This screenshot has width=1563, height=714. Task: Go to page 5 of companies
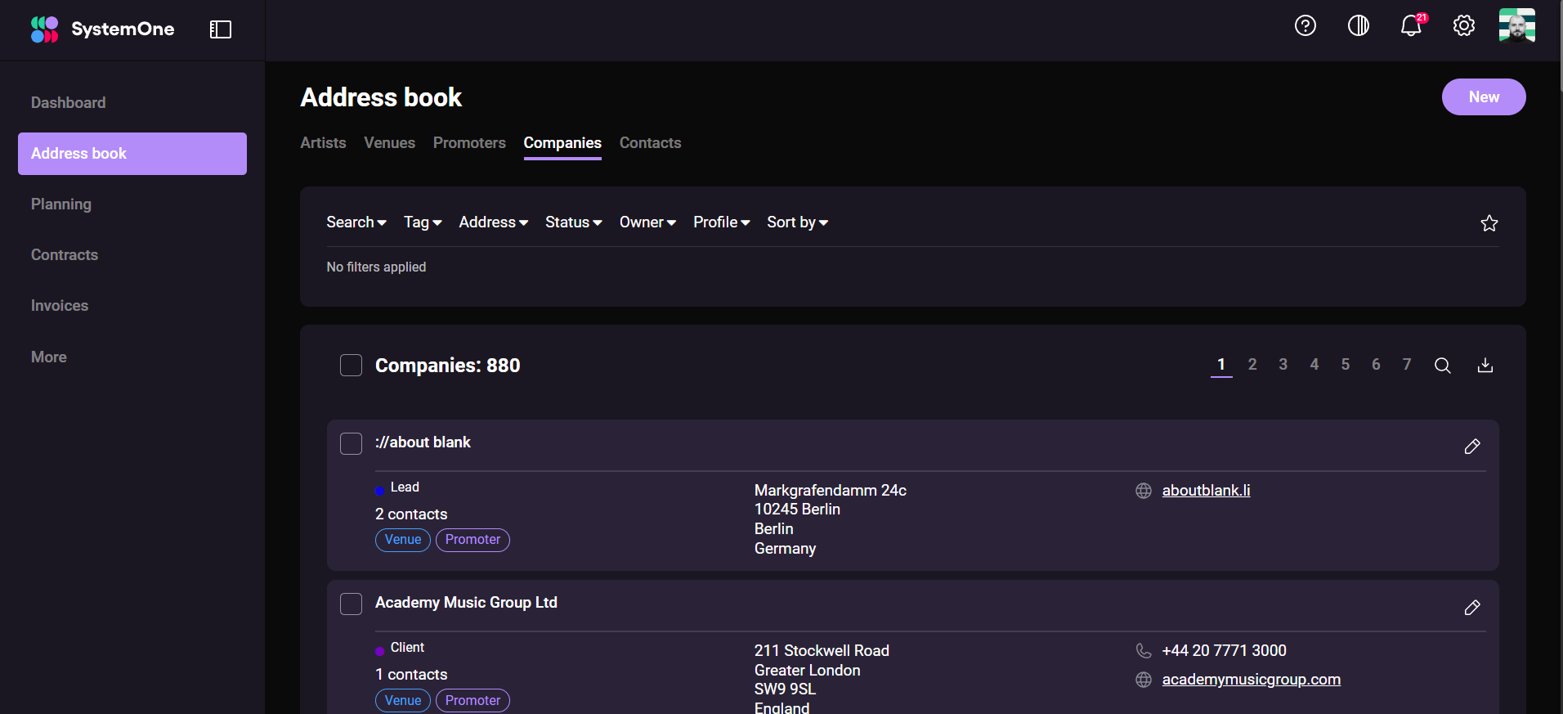(x=1346, y=365)
